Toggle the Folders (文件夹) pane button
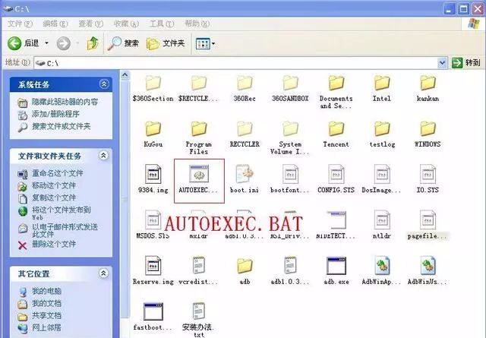Image resolution: width=486 pixels, height=338 pixels. (166, 43)
